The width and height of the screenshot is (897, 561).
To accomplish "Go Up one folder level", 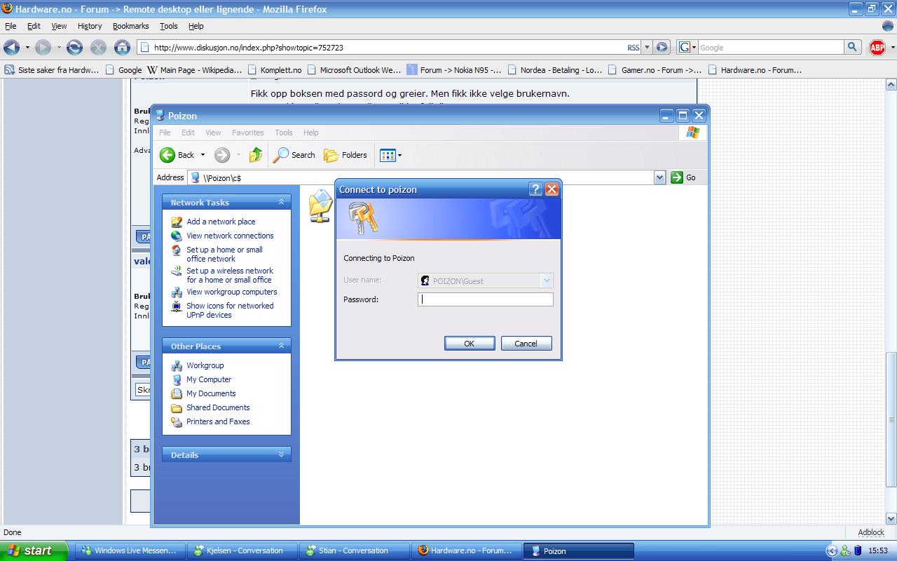I will (x=256, y=155).
